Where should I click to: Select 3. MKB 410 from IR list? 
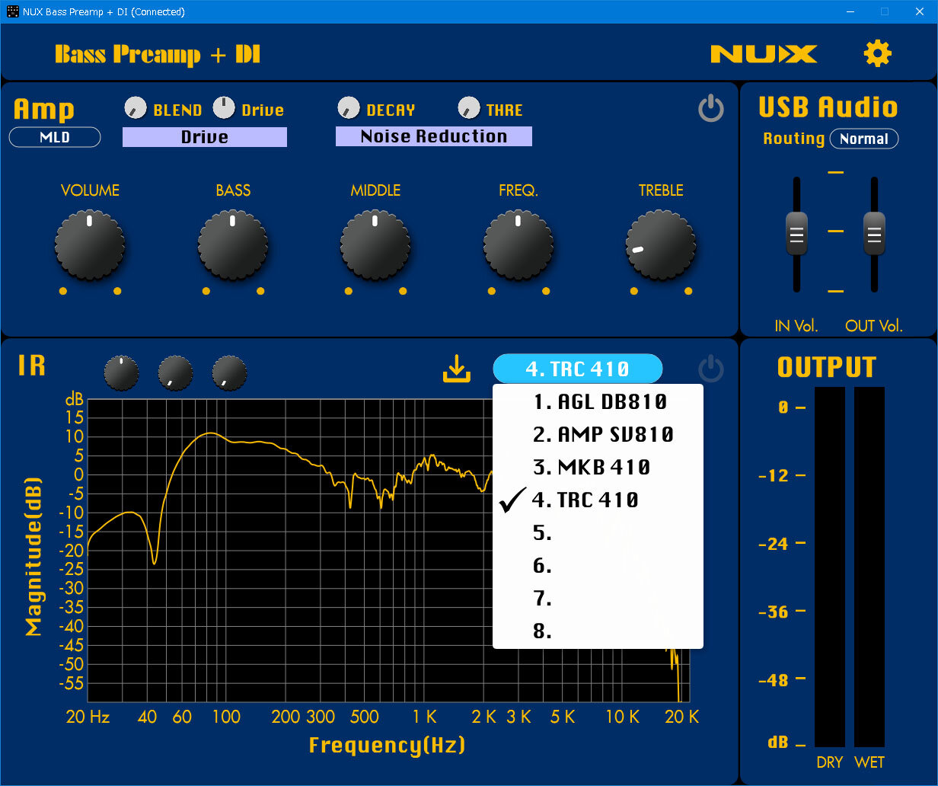[598, 467]
